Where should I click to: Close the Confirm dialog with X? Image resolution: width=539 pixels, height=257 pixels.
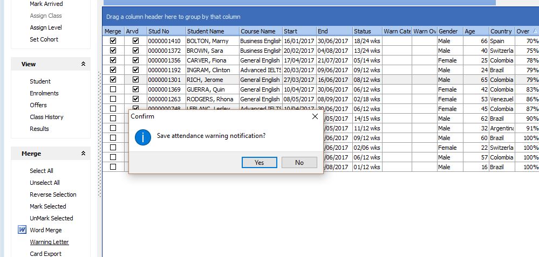(x=315, y=116)
